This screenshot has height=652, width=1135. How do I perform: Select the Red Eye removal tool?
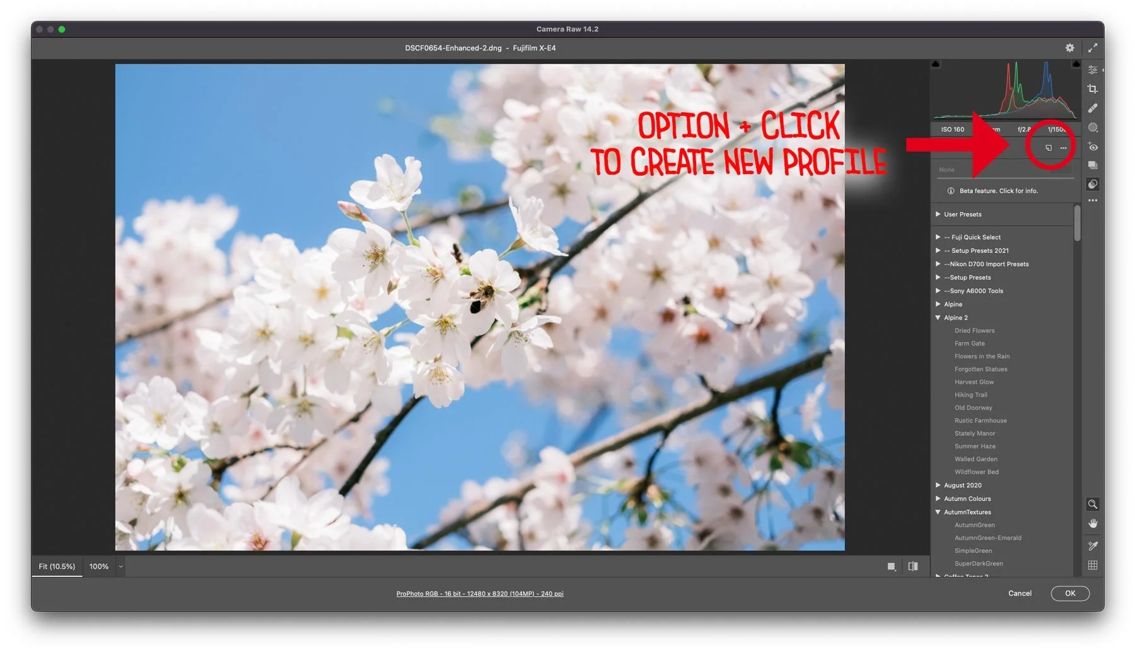click(1093, 146)
